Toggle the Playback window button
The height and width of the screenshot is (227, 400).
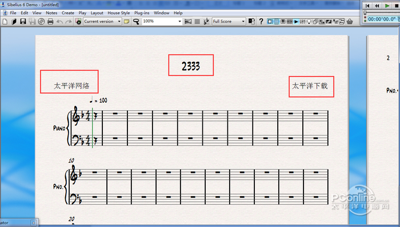click(x=296, y=21)
